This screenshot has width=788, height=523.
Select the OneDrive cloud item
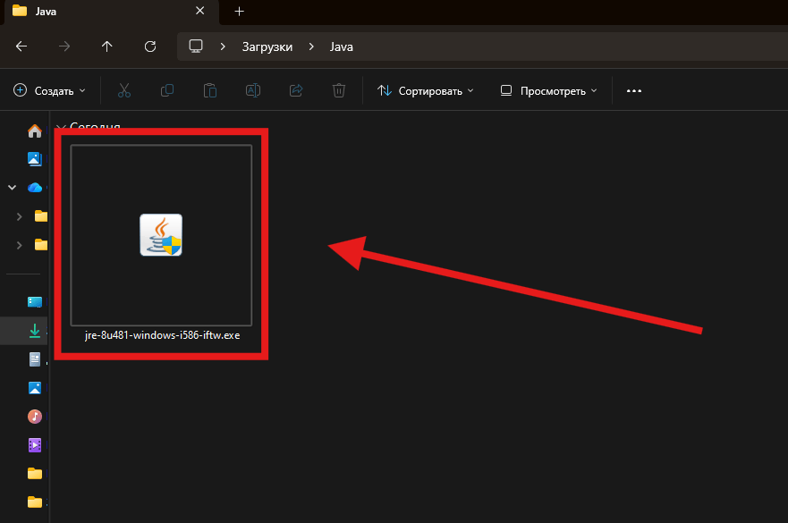tap(35, 188)
